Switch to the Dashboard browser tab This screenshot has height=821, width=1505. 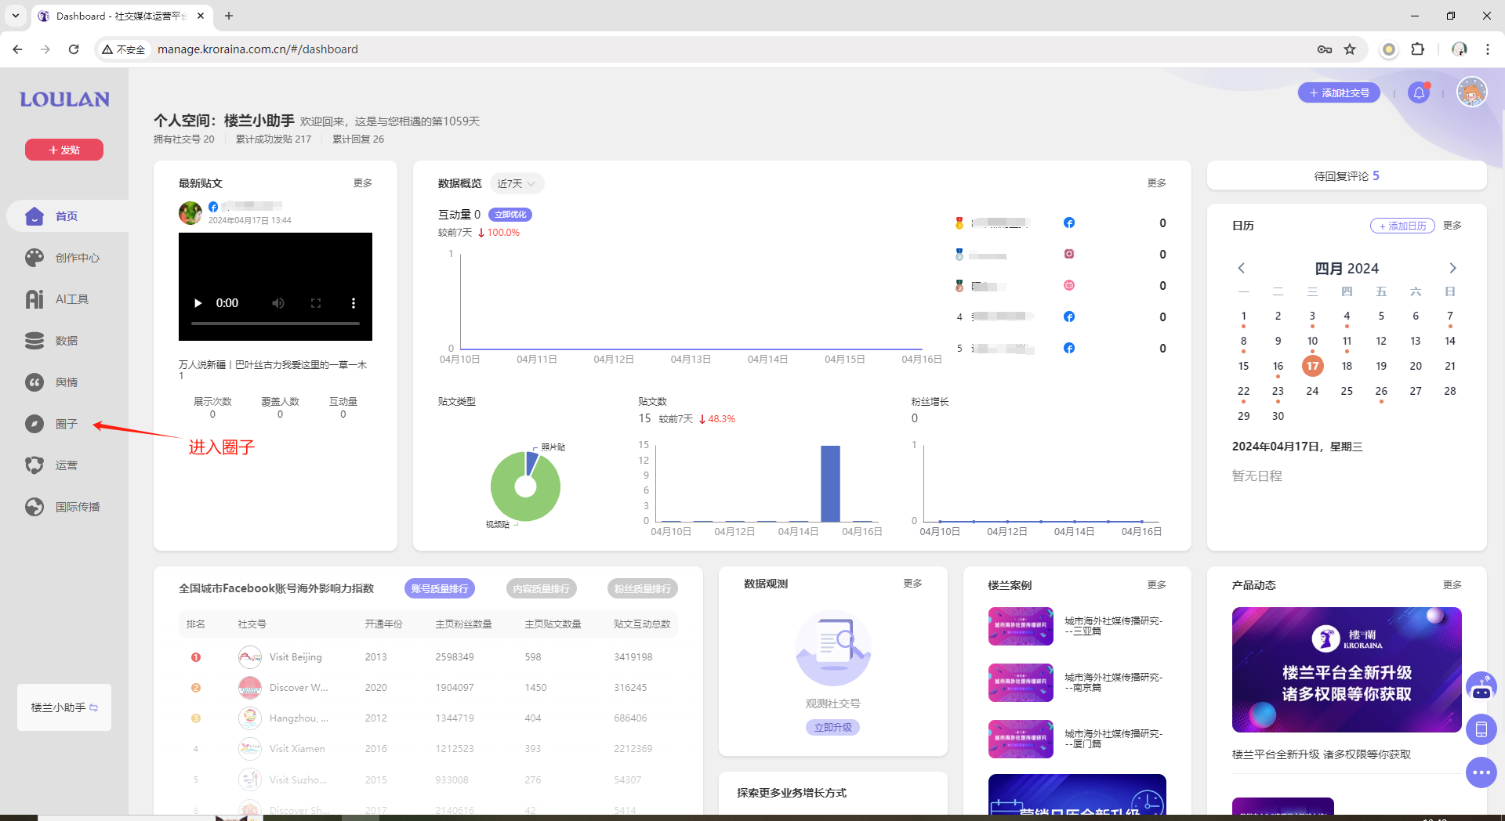pos(121,16)
